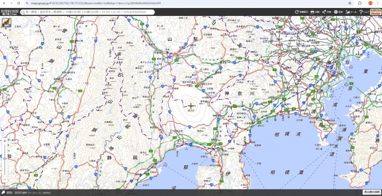382x196 pixels.
Task: Open the print (印刷) menu
Action: point(315,12)
